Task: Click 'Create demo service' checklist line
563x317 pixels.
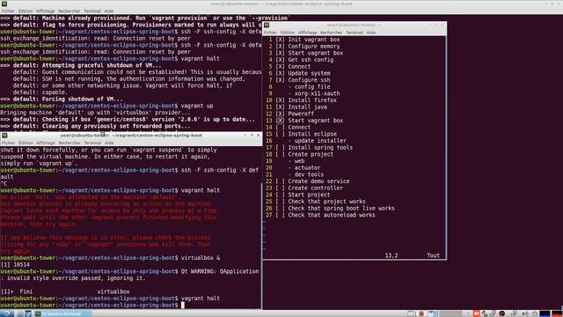Action: 318,181
